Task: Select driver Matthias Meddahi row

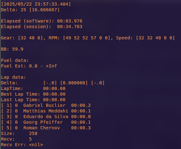Action: (46, 111)
